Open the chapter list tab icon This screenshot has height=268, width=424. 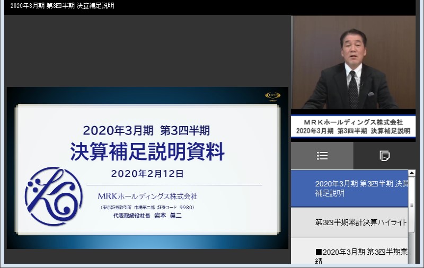coord(322,156)
